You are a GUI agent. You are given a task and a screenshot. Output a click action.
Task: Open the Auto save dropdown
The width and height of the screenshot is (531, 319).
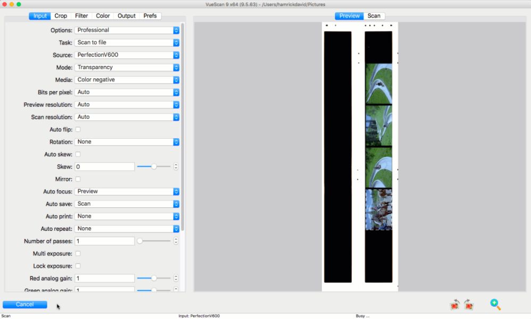(x=127, y=204)
